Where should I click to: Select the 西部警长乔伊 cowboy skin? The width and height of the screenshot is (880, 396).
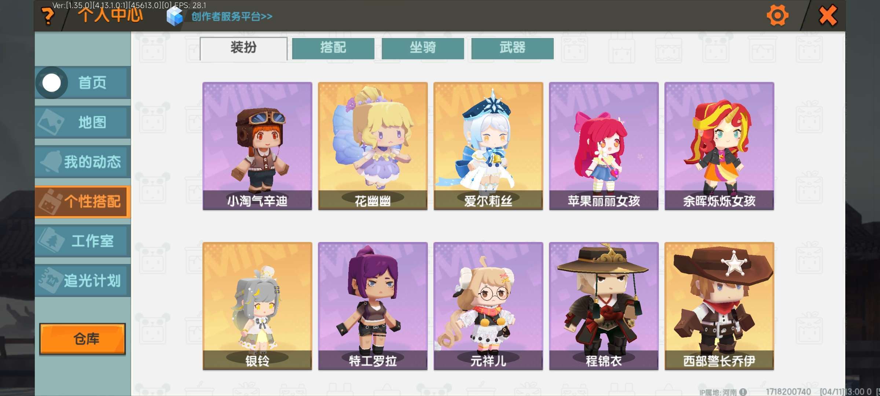719,306
